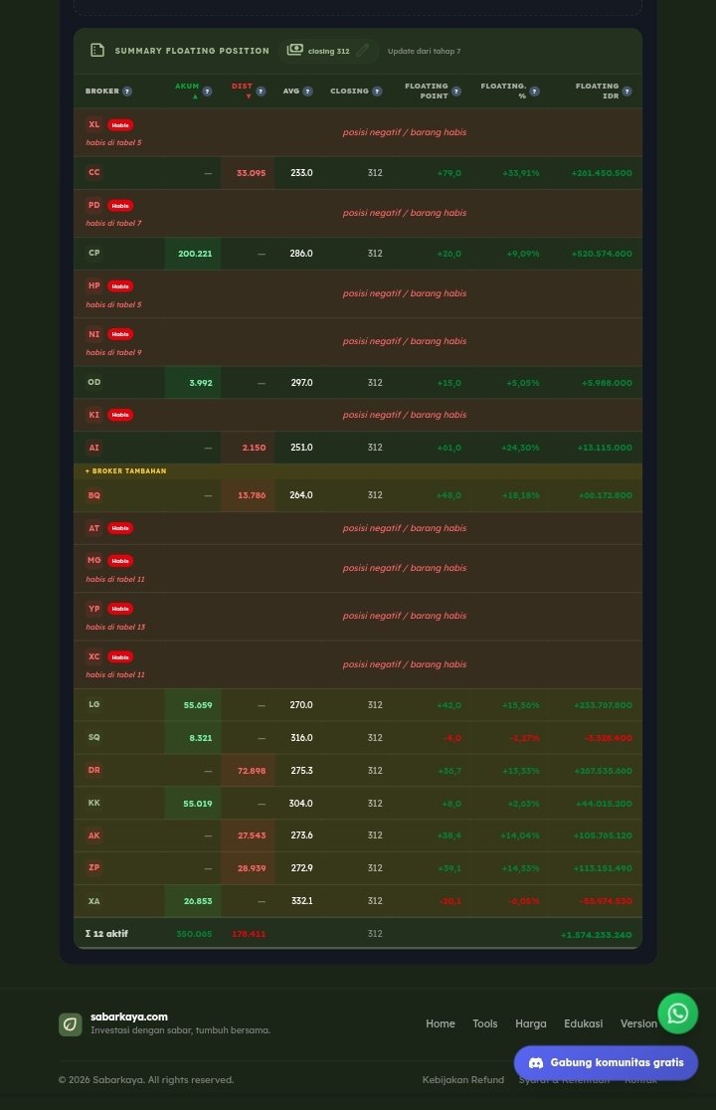
Task: Open help tooltip next to FLOATING % header
Action: (x=535, y=92)
